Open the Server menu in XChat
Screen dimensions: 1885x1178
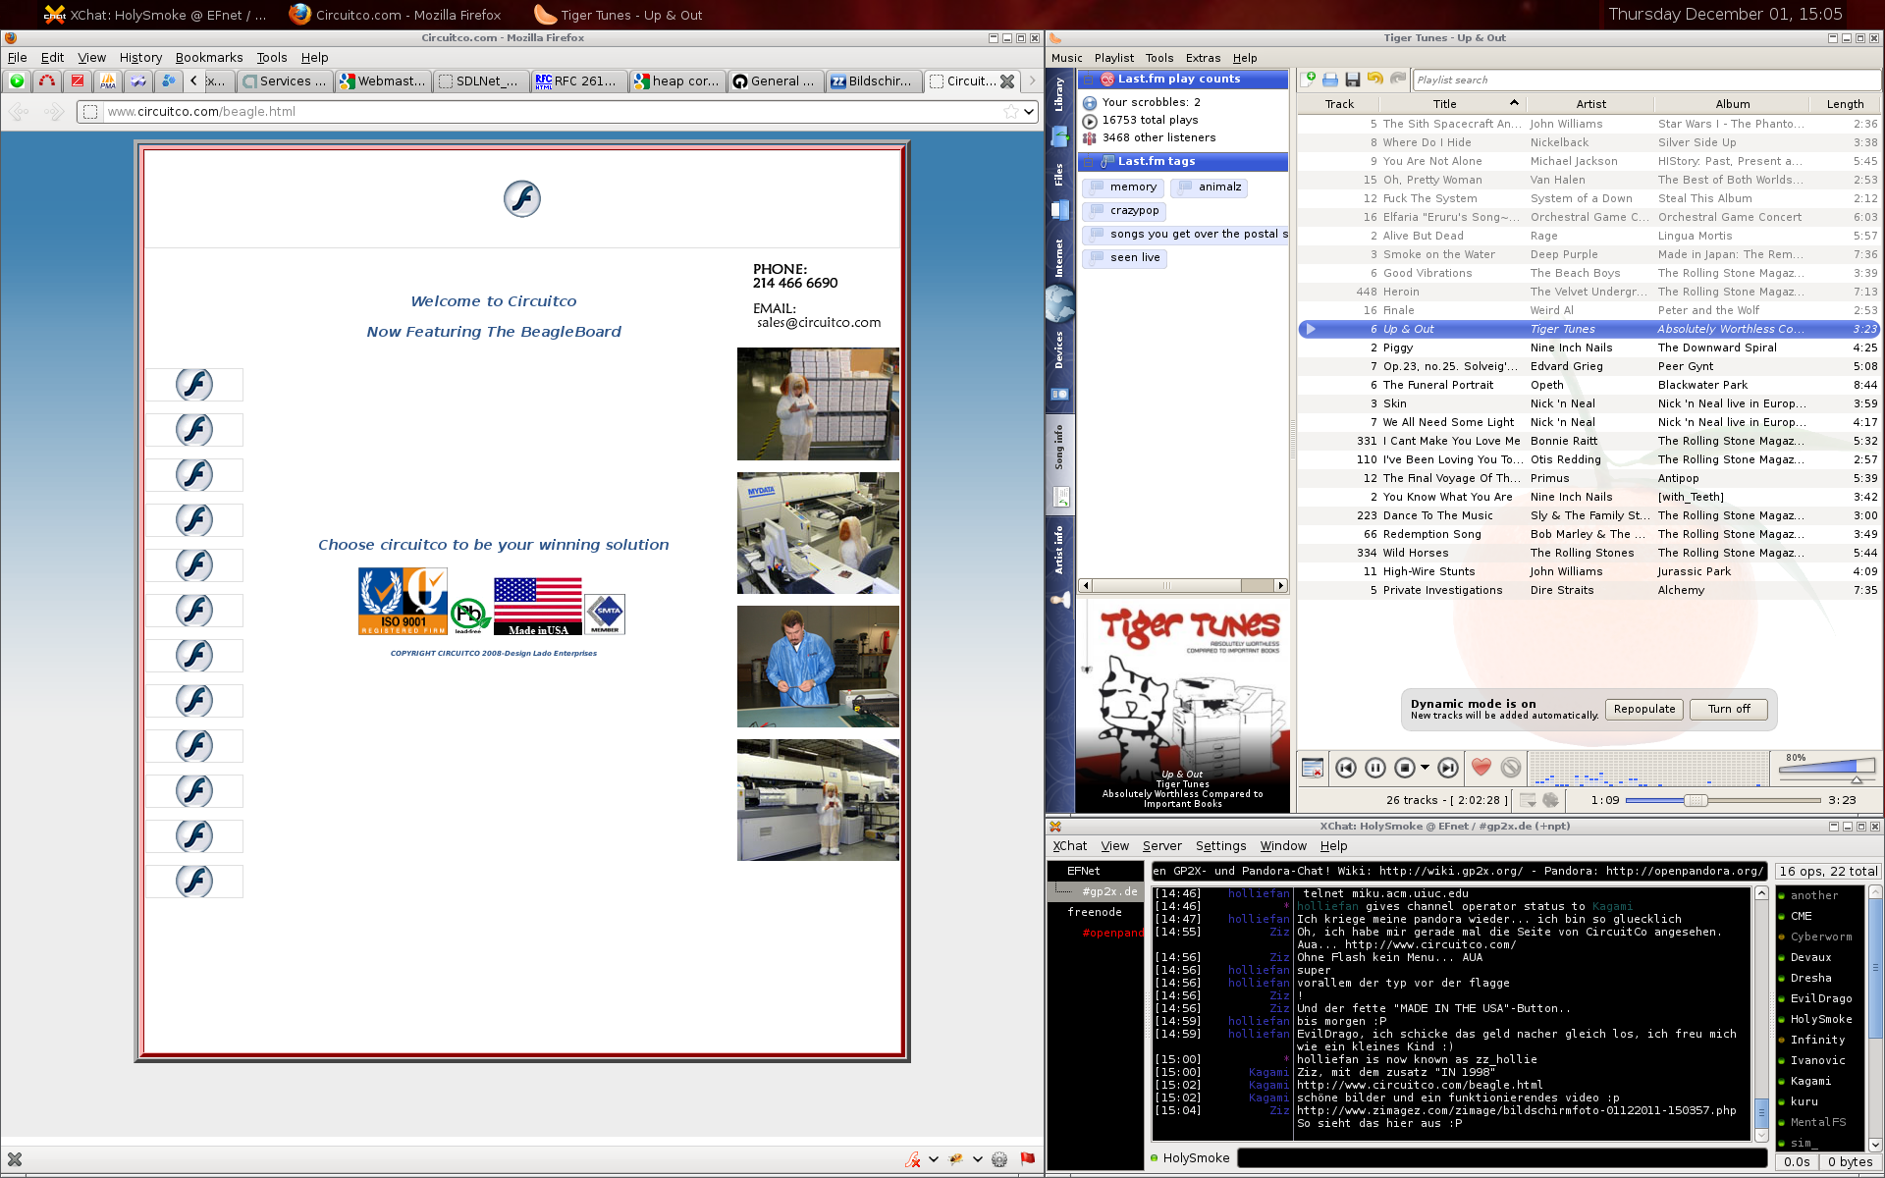coord(1161,846)
